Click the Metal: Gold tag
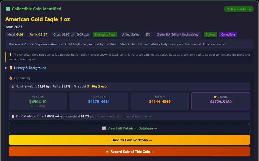259x161 pixels. pos(15,34)
